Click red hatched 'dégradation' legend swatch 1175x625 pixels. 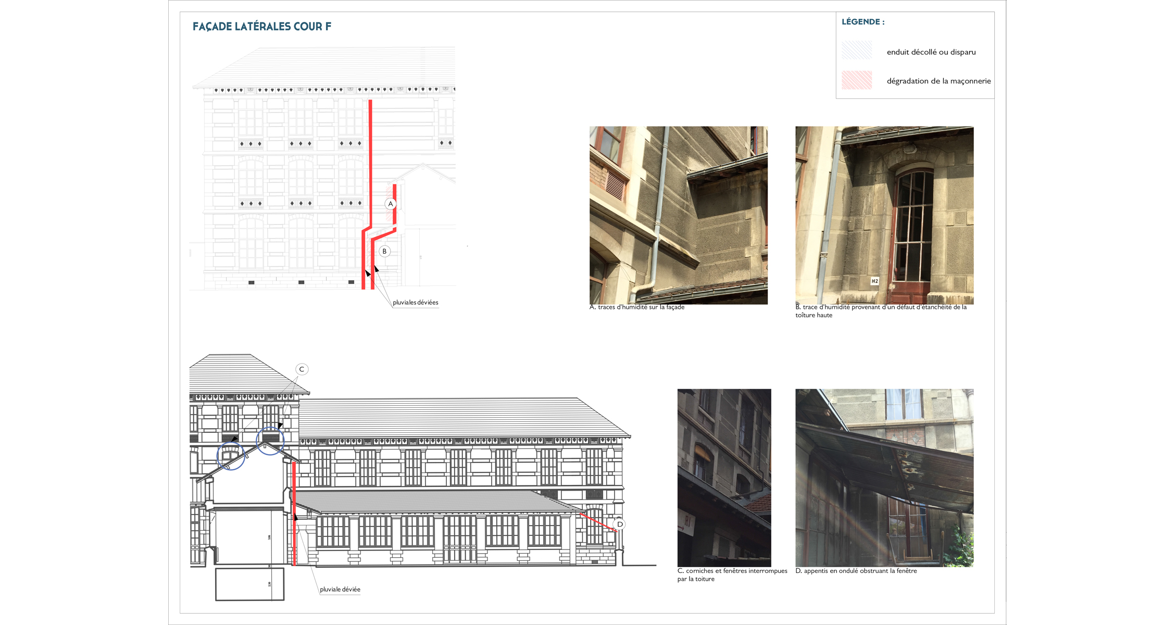(x=856, y=80)
